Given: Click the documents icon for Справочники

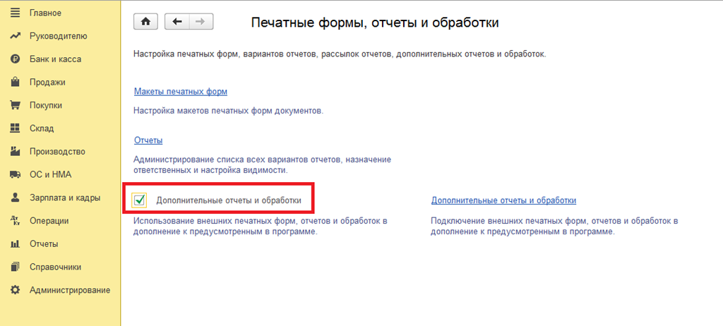Looking at the screenshot, I should (16, 267).
